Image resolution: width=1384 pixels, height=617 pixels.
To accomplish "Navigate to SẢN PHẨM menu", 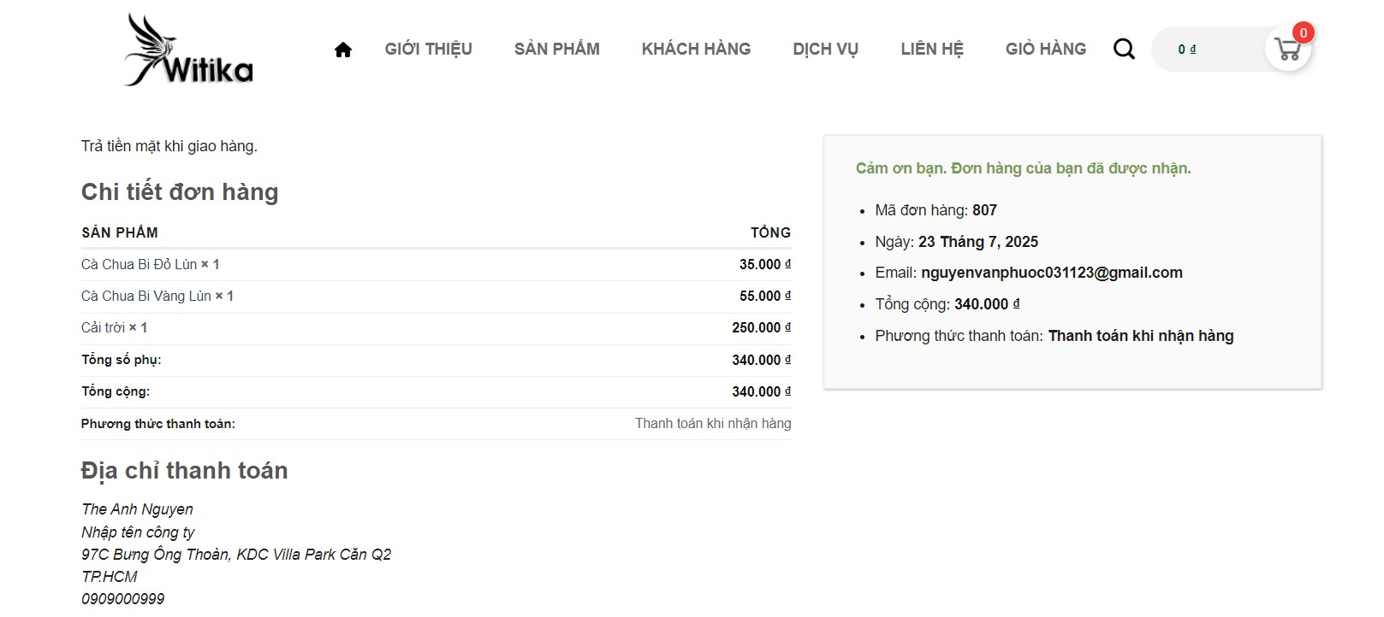I will point(556,50).
